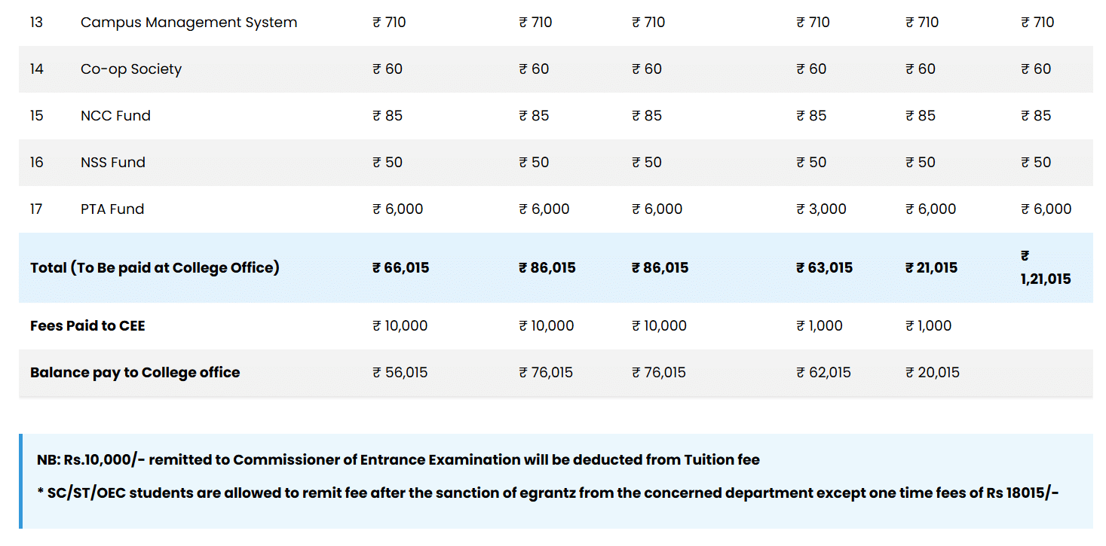Image resolution: width=1106 pixels, height=546 pixels.
Task: Click the Campus Management System row label
Action: (x=188, y=23)
